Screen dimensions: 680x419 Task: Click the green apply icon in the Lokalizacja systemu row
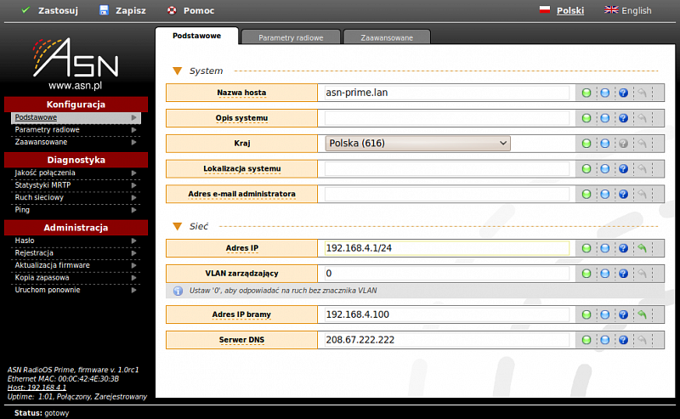[x=586, y=169]
